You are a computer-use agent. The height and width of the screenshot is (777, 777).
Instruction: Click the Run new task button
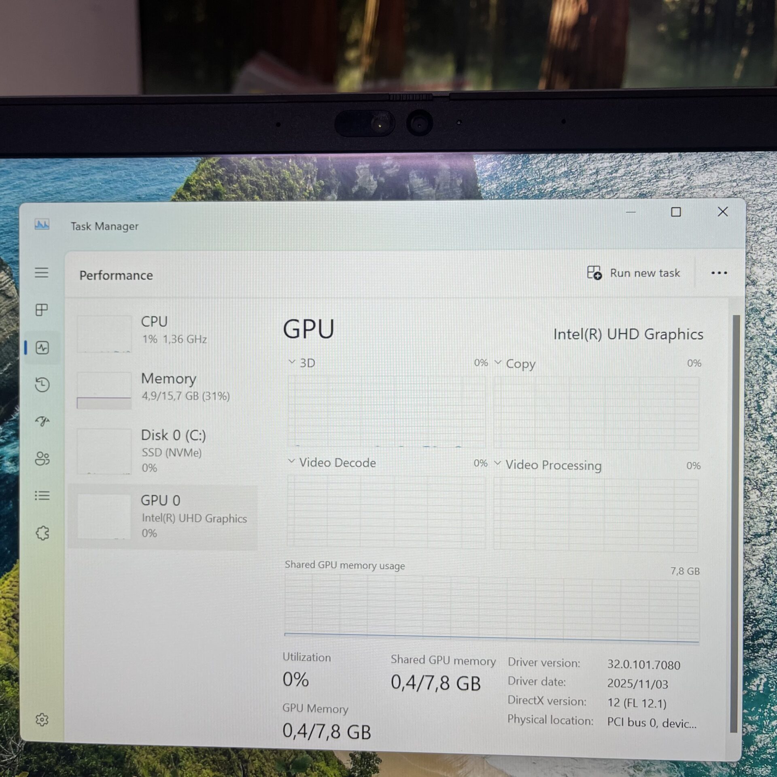click(633, 273)
